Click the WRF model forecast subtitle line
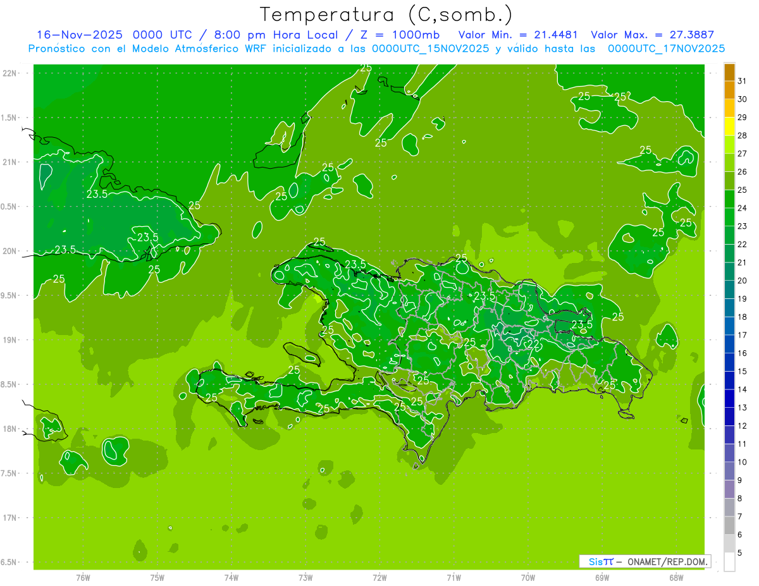 coord(376,49)
